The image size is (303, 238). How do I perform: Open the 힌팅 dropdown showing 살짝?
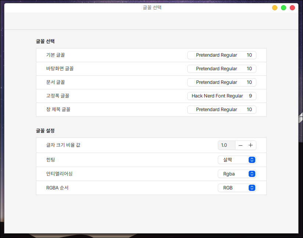pyautogui.click(x=237, y=160)
